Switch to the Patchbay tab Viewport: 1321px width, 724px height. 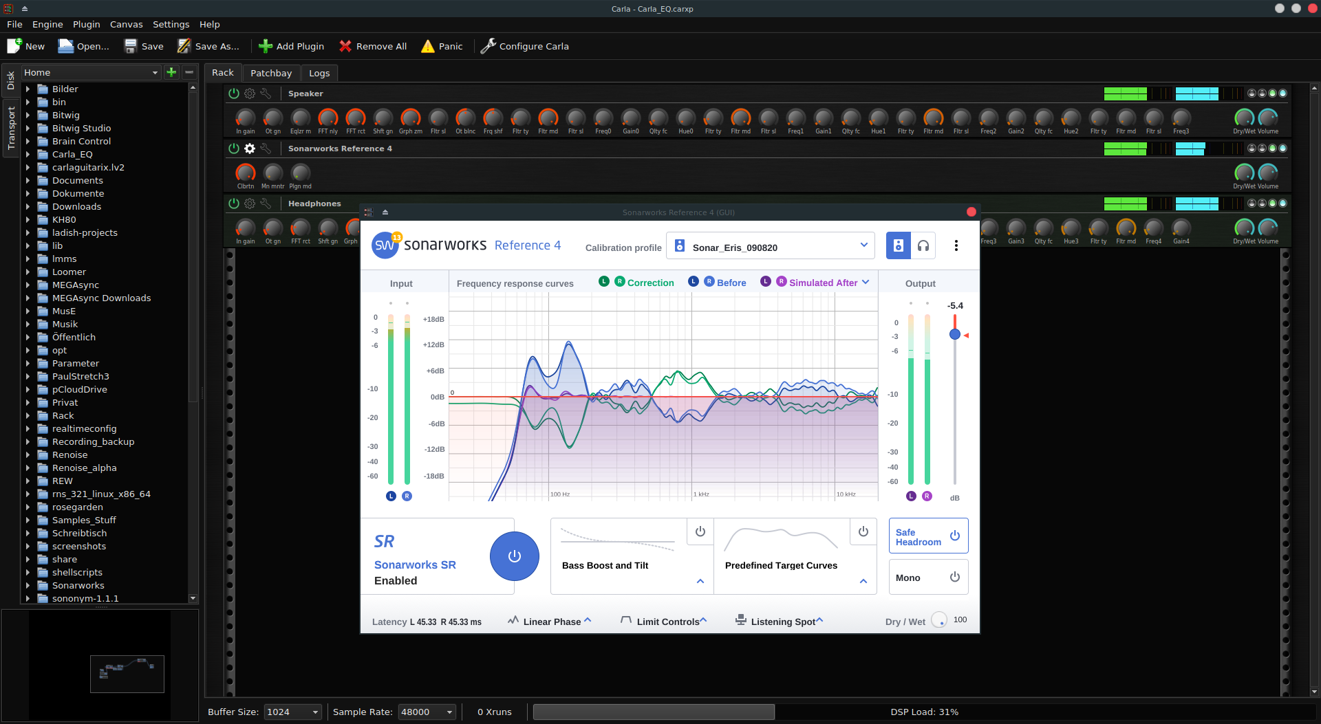[x=271, y=73]
